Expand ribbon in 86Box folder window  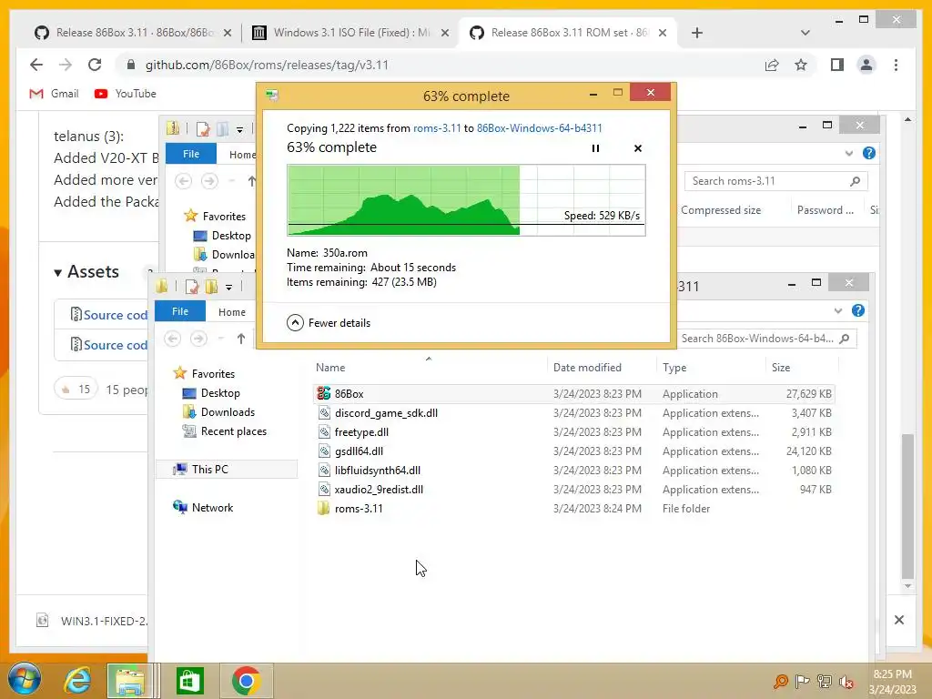(837, 311)
